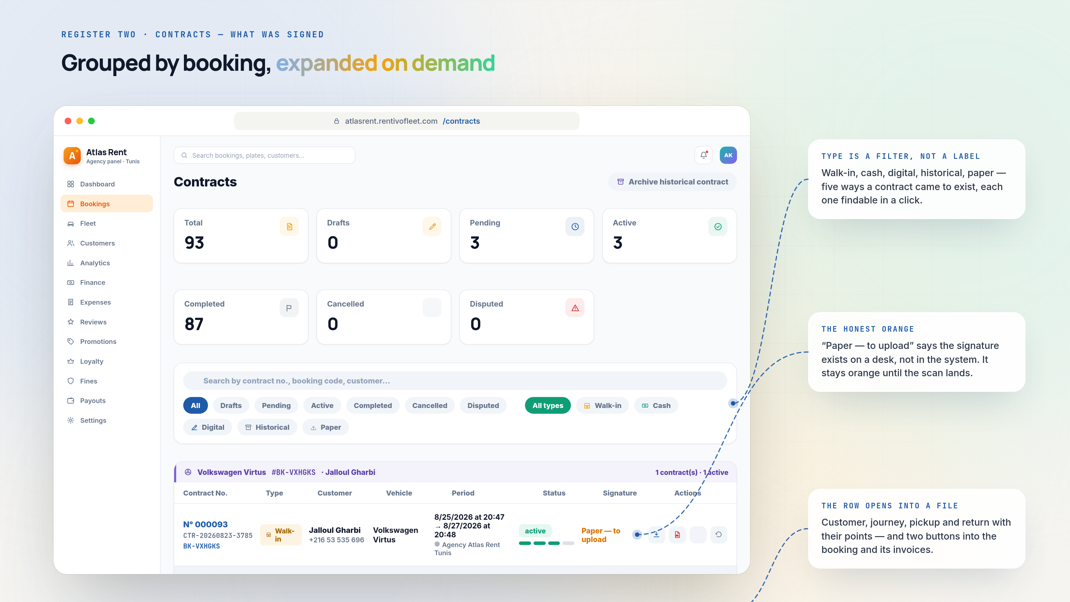Click the Contract No. column header
This screenshot has width=1070, height=602.
pyautogui.click(x=205, y=493)
